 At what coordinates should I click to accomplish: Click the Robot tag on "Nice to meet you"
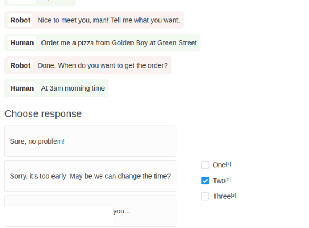click(20, 20)
